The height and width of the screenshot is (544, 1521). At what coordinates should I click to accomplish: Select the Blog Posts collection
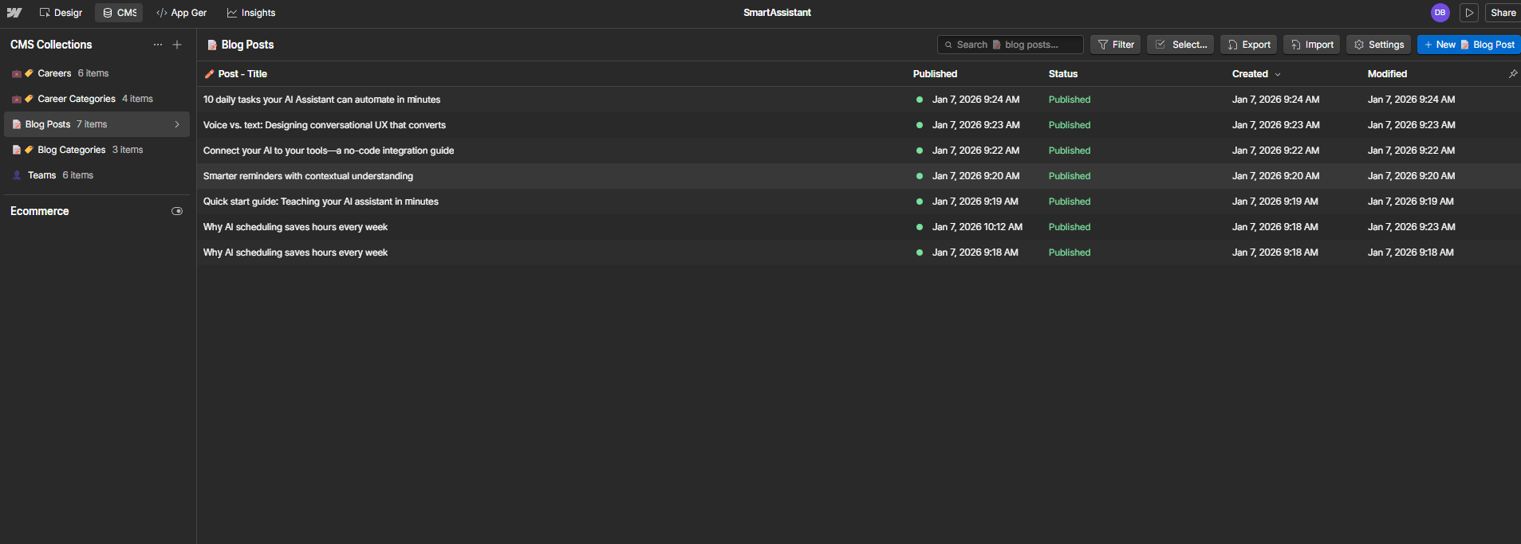tap(97, 124)
